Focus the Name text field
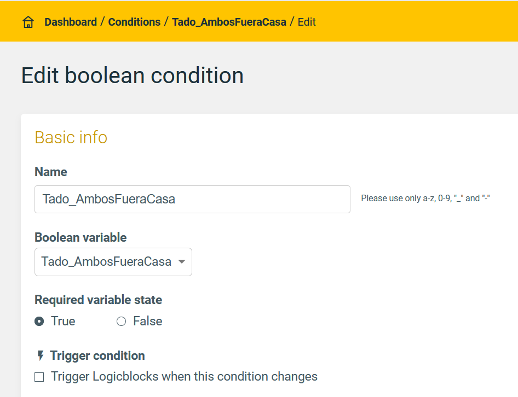 click(x=192, y=200)
